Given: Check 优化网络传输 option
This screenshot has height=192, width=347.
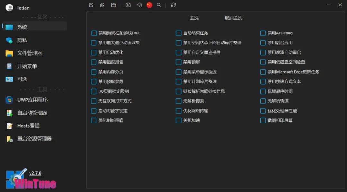Looking at the screenshot, I should click(x=178, y=111).
